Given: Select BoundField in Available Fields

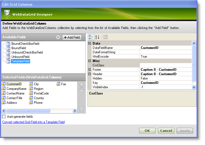Looking at the screenshot, I should [x=19, y=48].
